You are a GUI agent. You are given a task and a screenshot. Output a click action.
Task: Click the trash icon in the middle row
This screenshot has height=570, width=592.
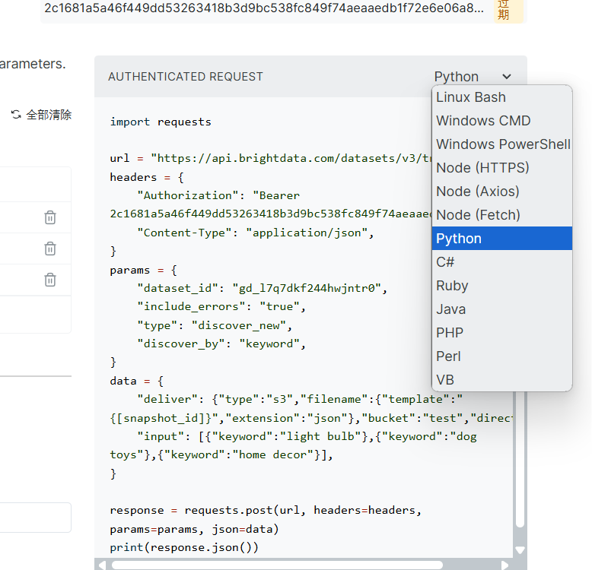[x=50, y=249]
